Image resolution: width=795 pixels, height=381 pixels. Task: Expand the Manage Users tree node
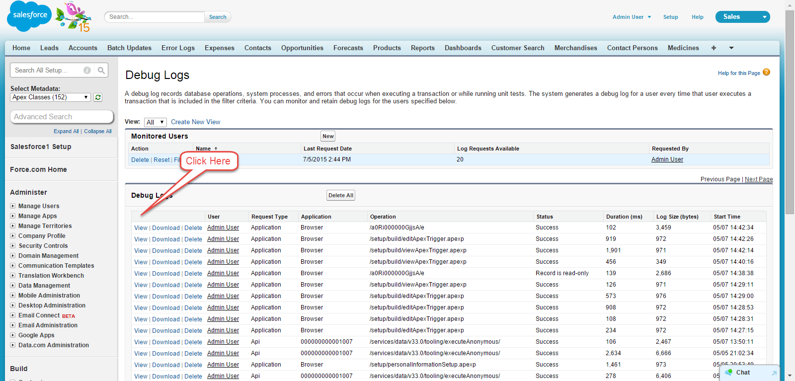click(x=13, y=206)
